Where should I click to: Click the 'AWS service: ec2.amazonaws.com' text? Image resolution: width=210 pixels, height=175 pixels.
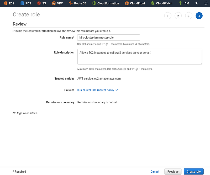click(x=99, y=79)
